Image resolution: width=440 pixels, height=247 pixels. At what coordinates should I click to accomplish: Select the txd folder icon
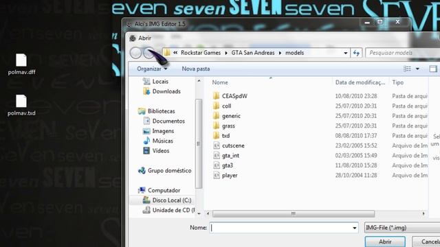coord(216,136)
